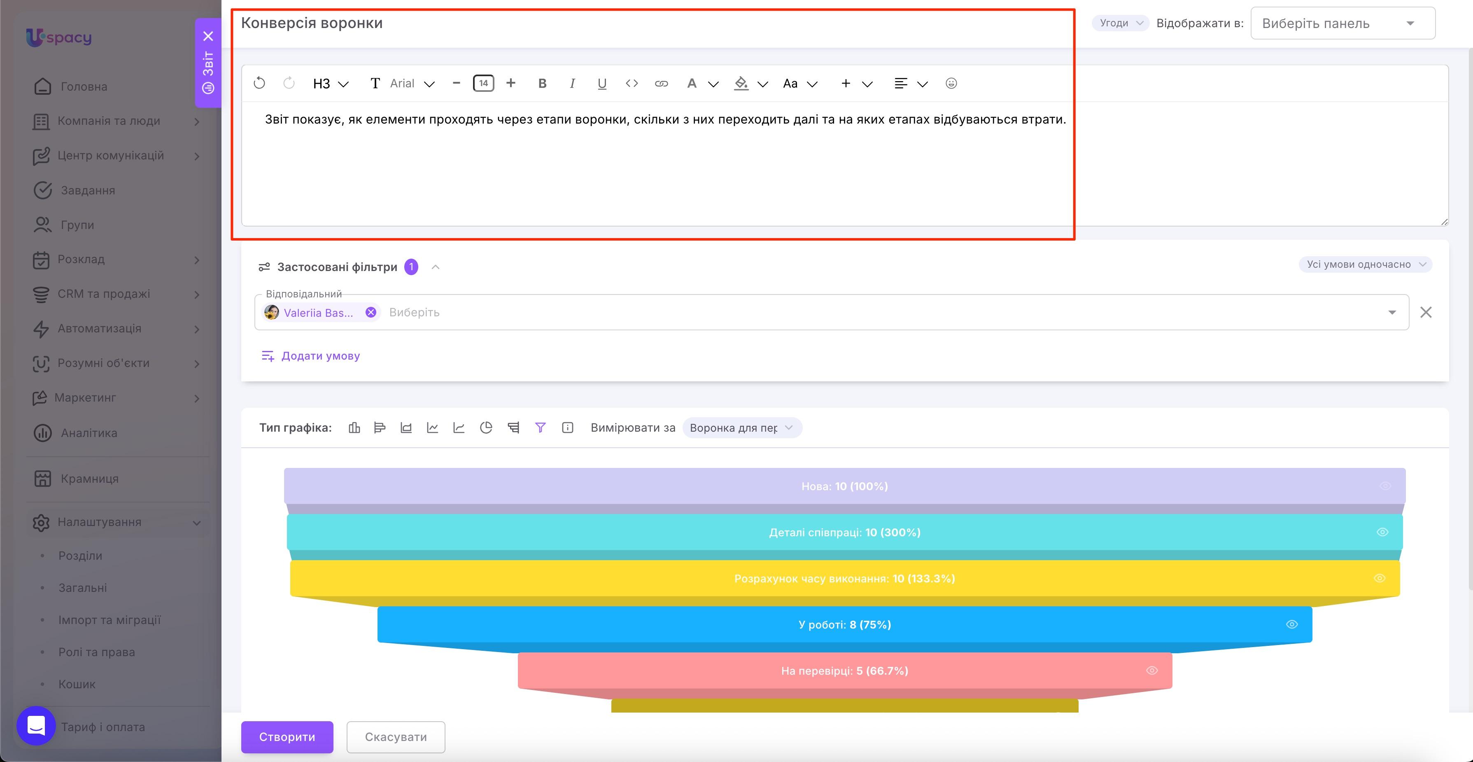This screenshot has width=1473, height=762.
Task: Select the single number indicator chart type
Action: pos(567,428)
